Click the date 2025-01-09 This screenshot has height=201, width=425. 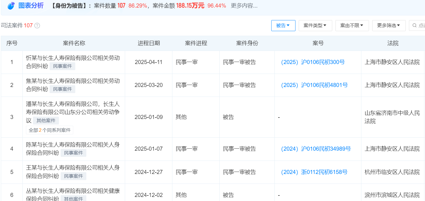(149, 117)
